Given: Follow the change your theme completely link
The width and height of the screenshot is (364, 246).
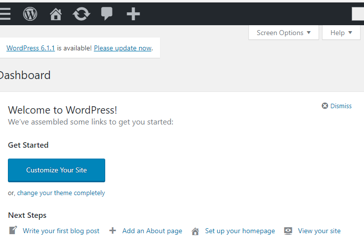Looking at the screenshot, I should 61,193.
